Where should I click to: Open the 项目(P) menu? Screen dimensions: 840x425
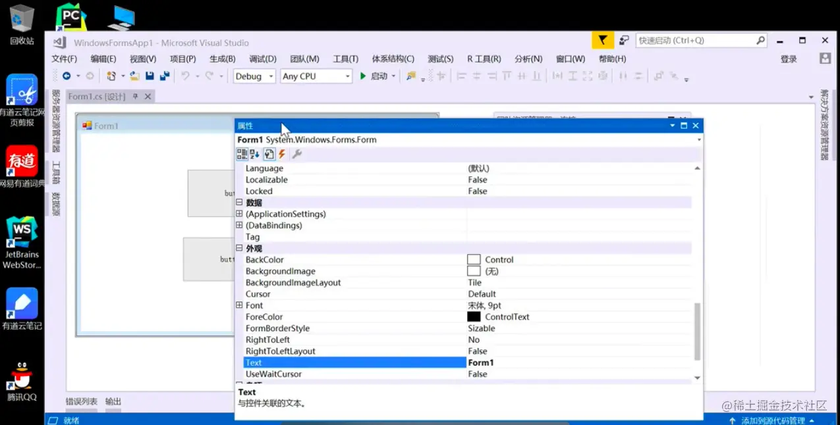click(x=182, y=59)
